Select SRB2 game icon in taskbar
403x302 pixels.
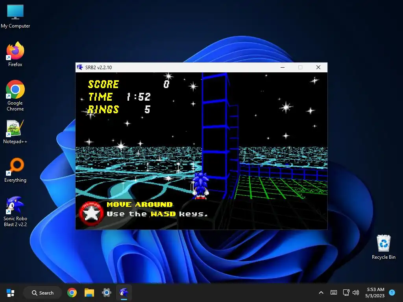pyautogui.click(x=124, y=293)
